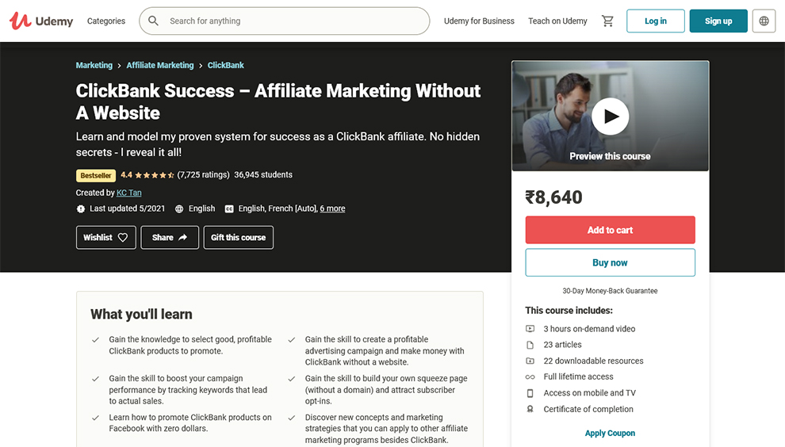This screenshot has height=447, width=785.
Task: Click Add to cart button
Action: click(611, 231)
